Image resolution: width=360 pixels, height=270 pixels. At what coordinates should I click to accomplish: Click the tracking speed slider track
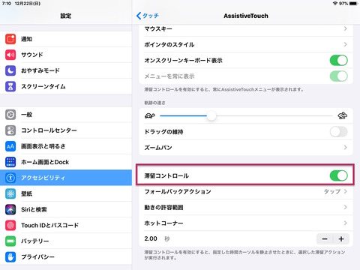tap(246, 115)
